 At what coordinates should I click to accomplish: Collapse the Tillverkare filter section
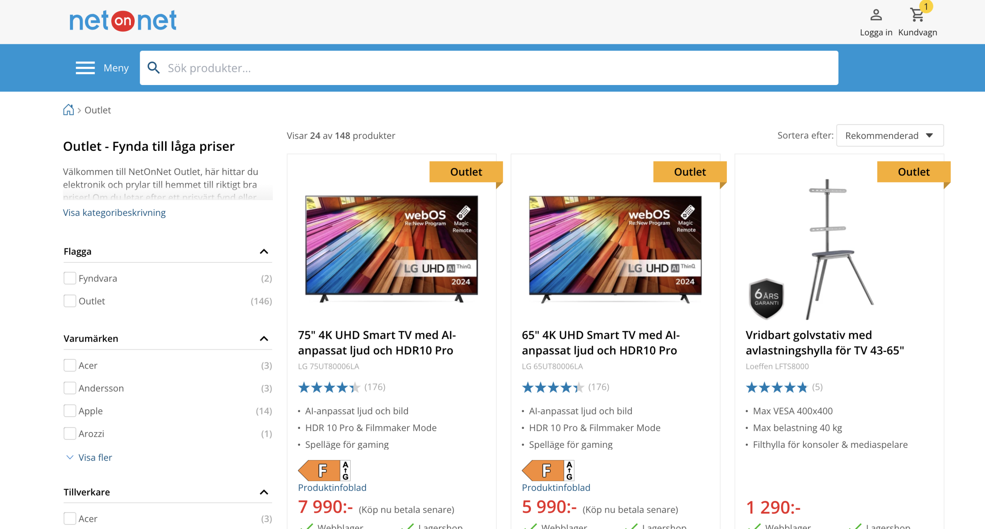(x=264, y=492)
